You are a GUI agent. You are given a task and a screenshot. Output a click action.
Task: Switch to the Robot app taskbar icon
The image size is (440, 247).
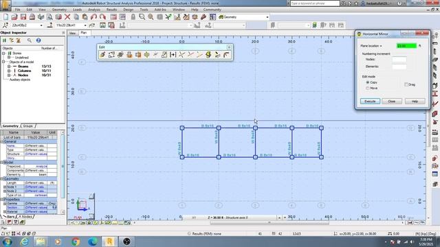coord(109,242)
